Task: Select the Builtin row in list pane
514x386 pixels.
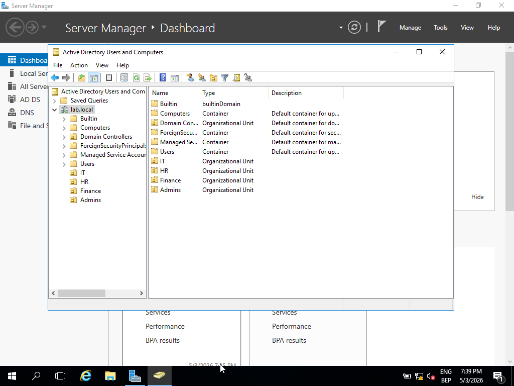Action: tap(169, 104)
